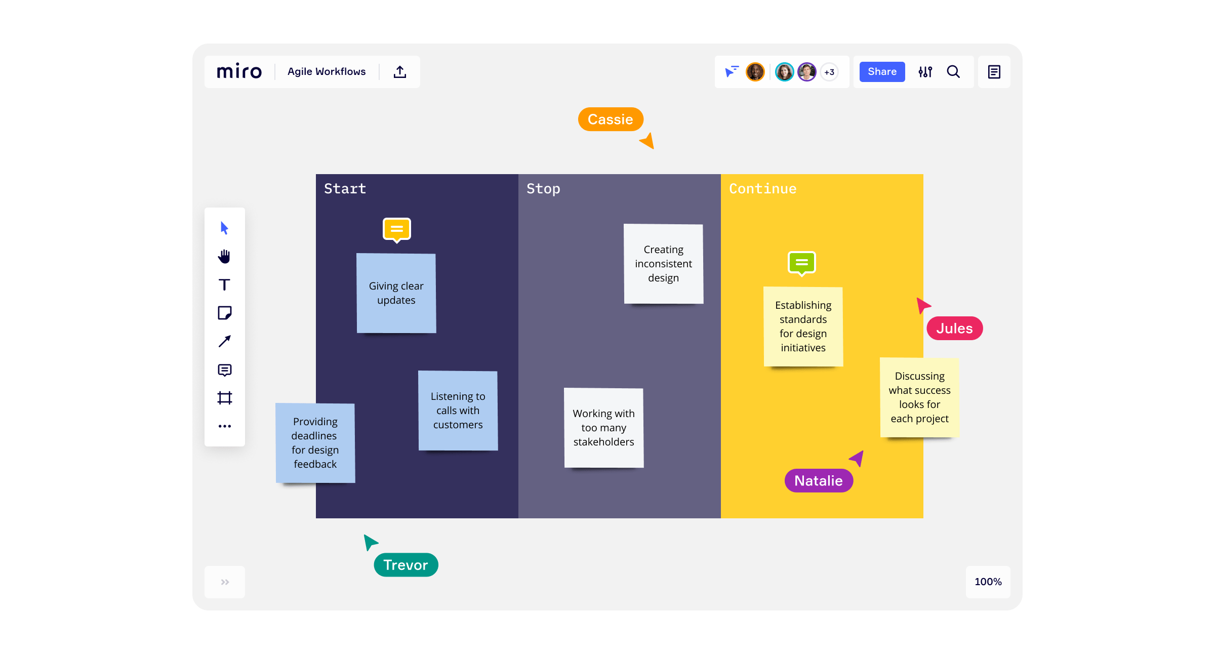Open the board settings sliders icon

click(925, 72)
